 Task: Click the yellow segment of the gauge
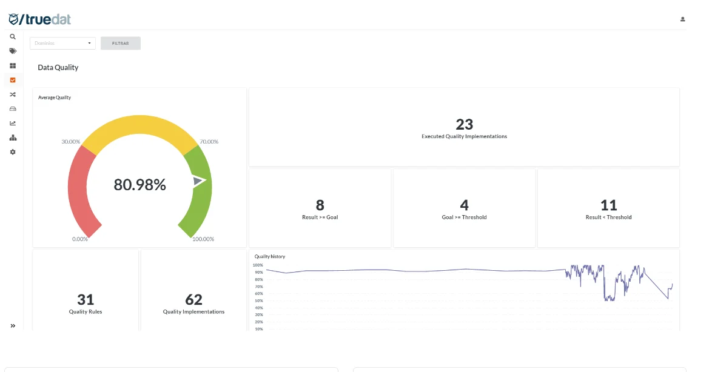pos(140,125)
